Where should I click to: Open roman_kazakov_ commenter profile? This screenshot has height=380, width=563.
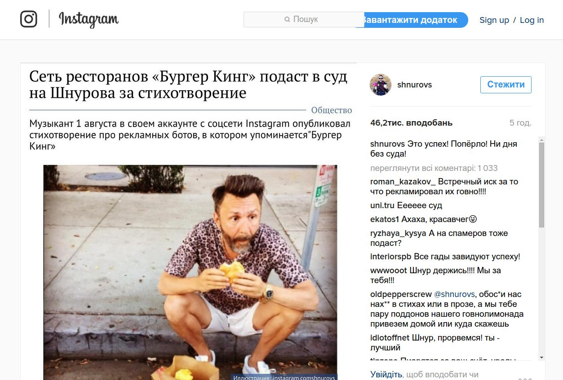click(403, 182)
